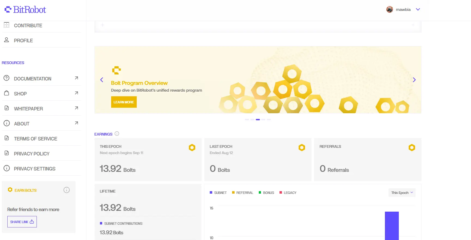
Task: Click the bolt icon on Last Epoch card
Action: (302, 148)
